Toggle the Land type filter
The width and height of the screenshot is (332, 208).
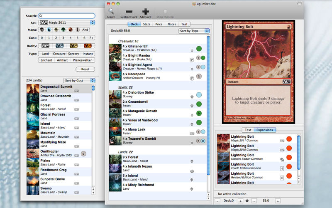point(45,54)
